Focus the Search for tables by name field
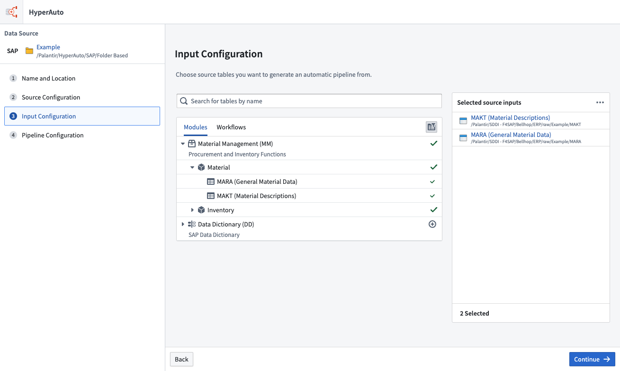The width and height of the screenshot is (620, 371). tap(309, 101)
